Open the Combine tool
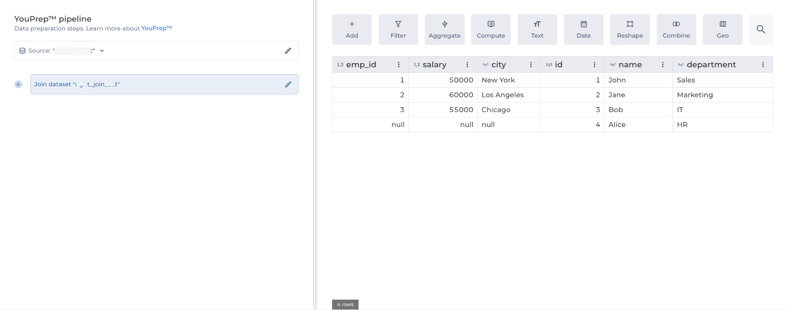This screenshot has height=310, width=788. tap(676, 30)
